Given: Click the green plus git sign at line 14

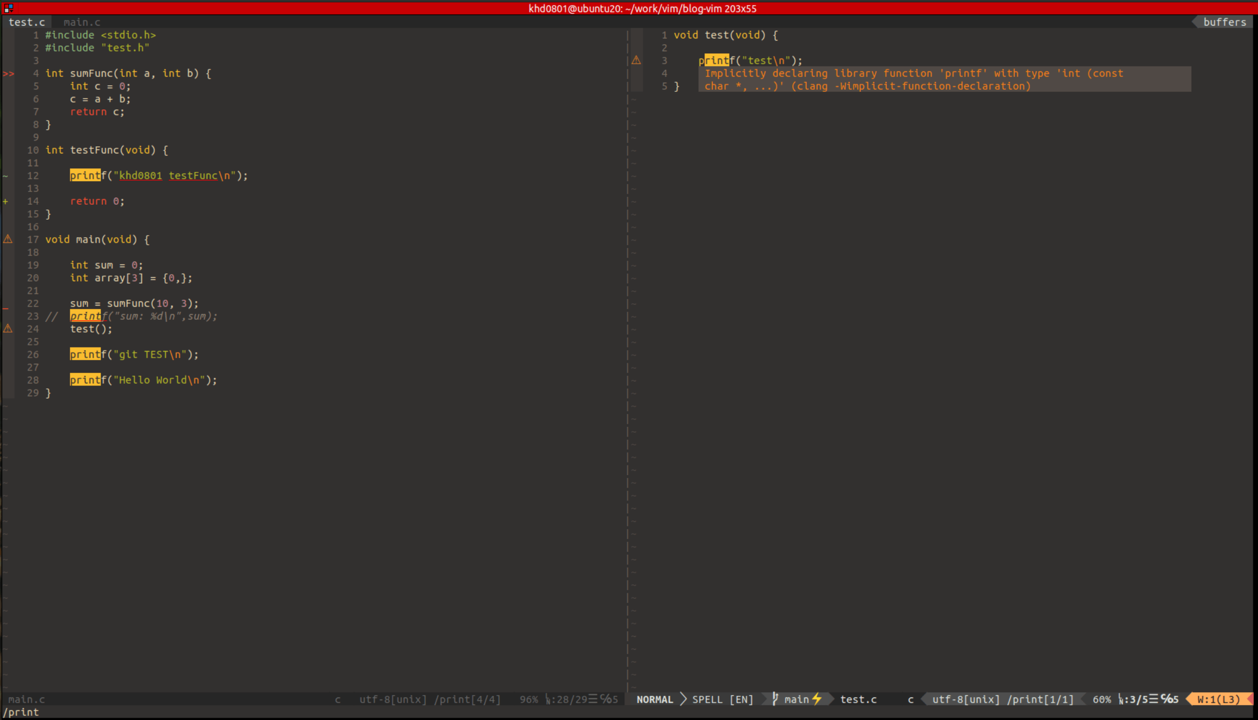Looking at the screenshot, I should [6, 201].
